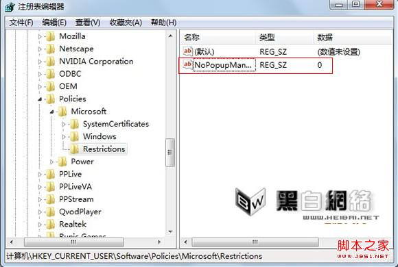Click the tree pane scroll down arrow

171,231
